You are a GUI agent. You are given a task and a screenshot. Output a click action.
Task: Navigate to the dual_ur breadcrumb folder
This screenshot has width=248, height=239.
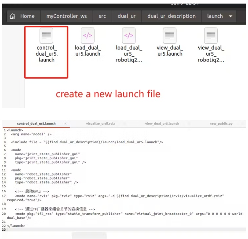[x=126, y=16]
